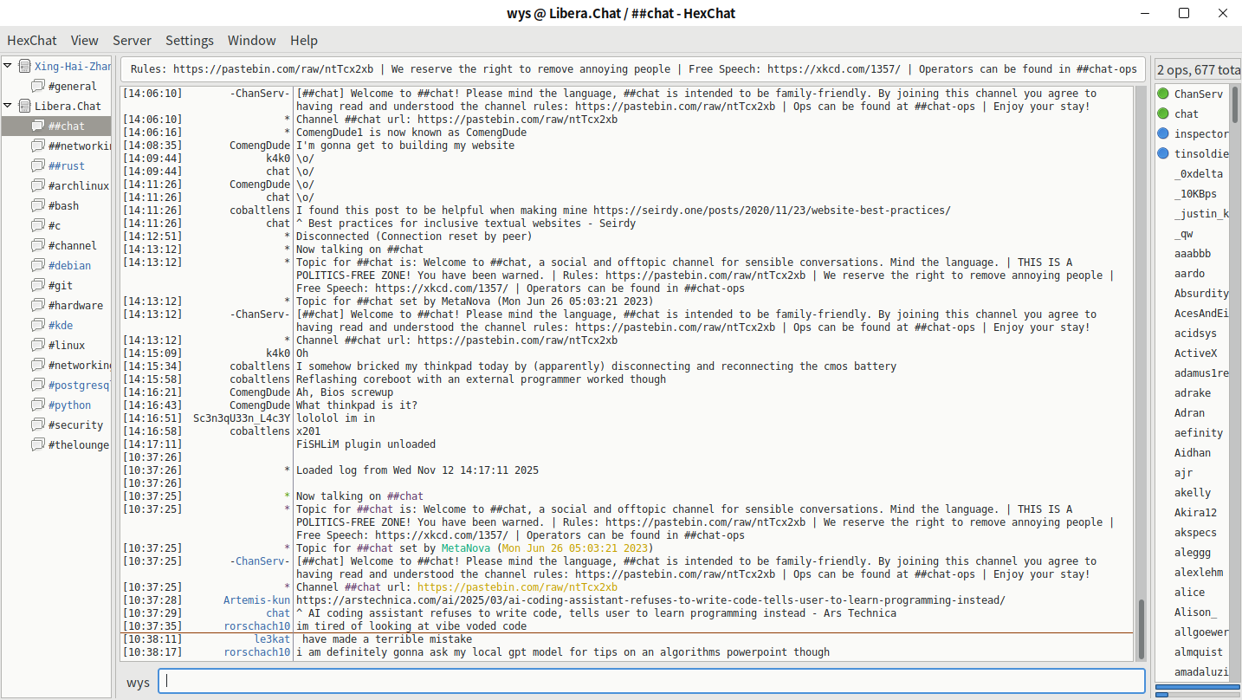Open the Server menu
1242x700 pixels.
(132, 40)
